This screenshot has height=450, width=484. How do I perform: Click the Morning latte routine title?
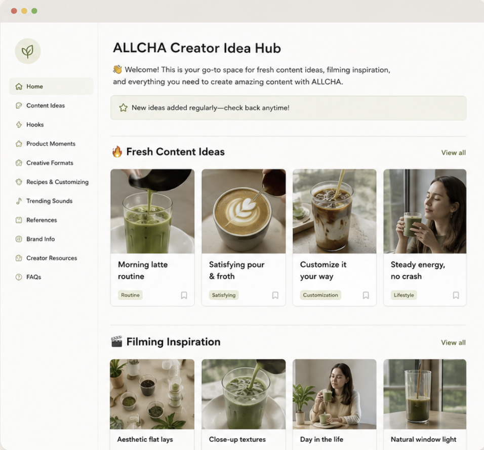click(143, 271)
